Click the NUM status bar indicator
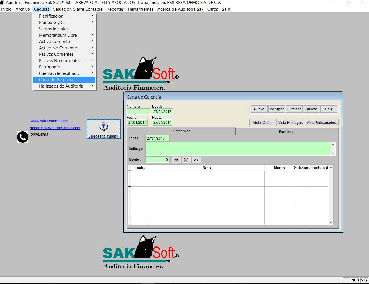Screen dimensions: 369x284 coord(355,280)
